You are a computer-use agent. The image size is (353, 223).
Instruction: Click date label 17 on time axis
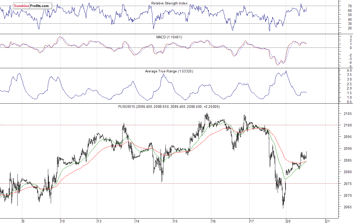pyautogui.click(x=251, y=221)
